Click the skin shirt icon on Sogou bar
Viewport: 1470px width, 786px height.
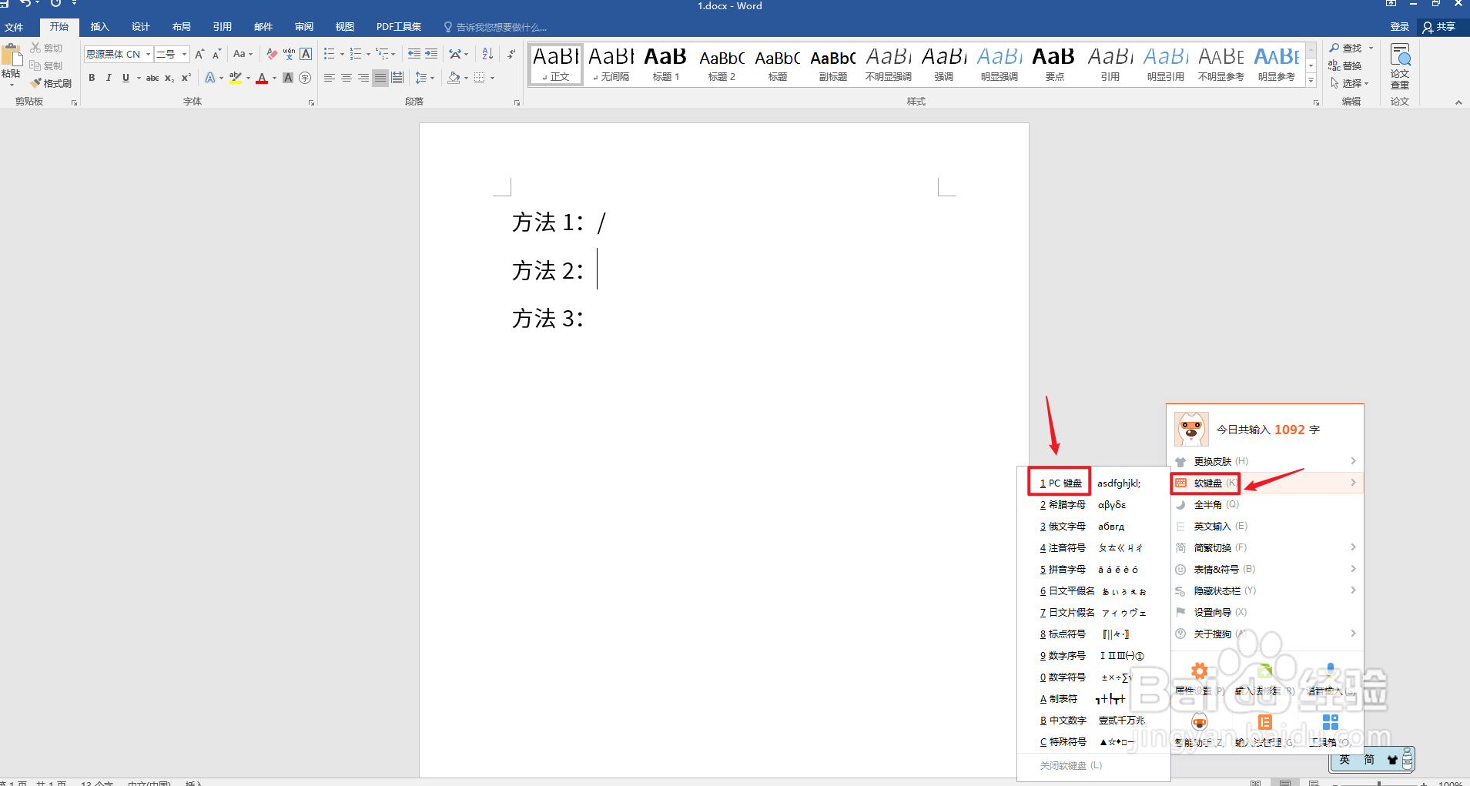click(x=1391, y=760)
